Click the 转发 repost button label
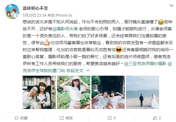The height and width of the screenshot is (122, 176). [x=69, y=118]
